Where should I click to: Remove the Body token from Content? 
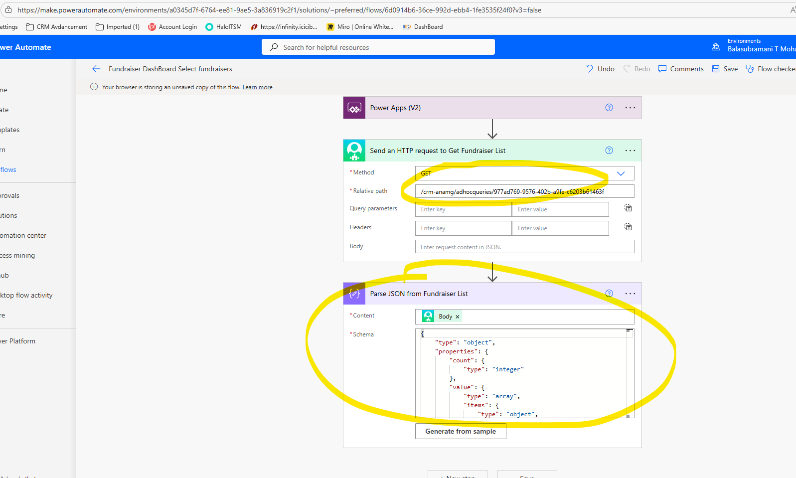point(458,317)
